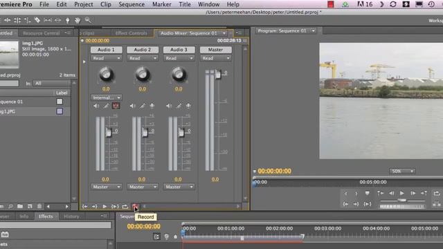Open Audio 2 output Master dropdown
Image resolution: width=443 pixels, height=249 pixels.
click(143, 187)
